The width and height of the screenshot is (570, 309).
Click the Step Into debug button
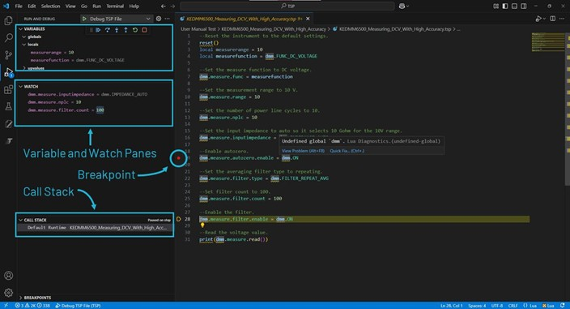[117, 30]
